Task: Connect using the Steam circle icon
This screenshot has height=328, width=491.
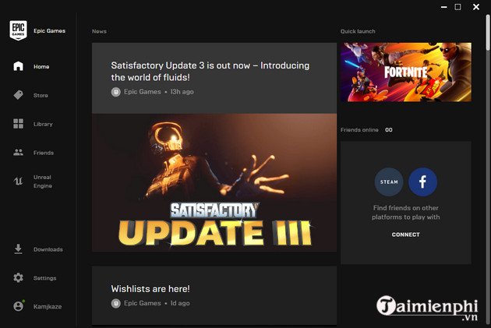Action: (389, 182)
